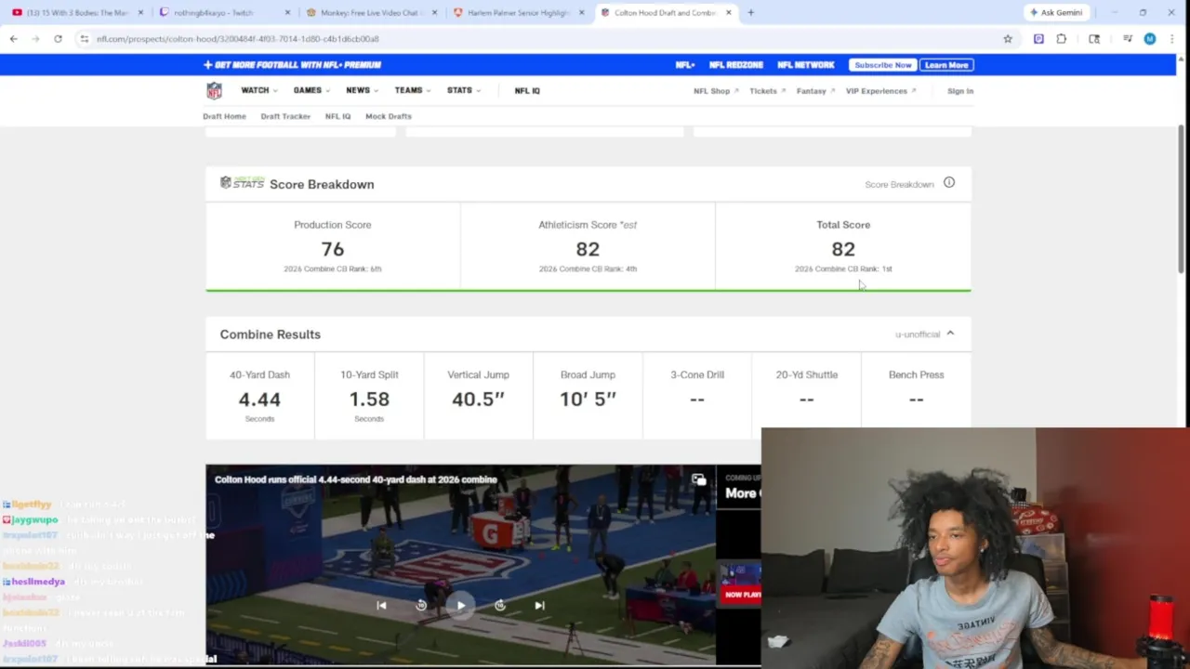Go back in browser history
Screen dimensions: 1190x669
click(x=13, y=38)
